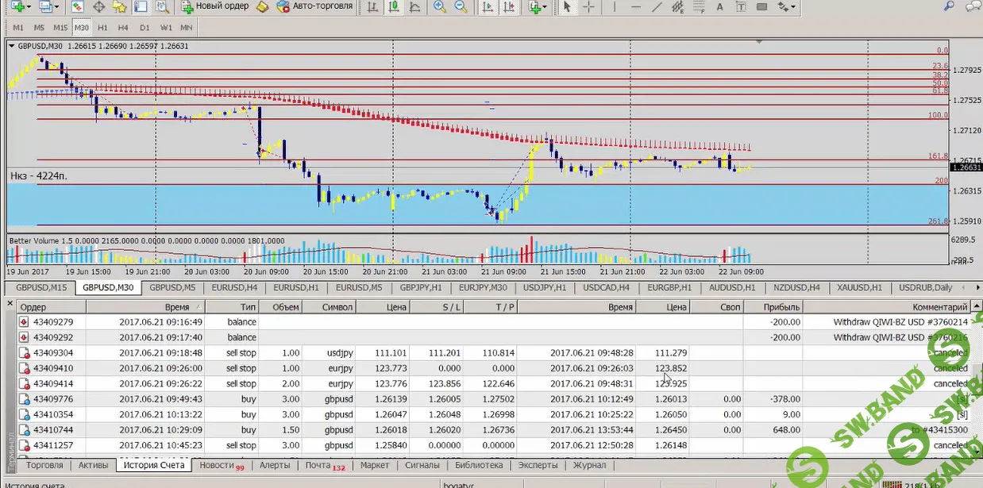The image size is (983, 488).
Task: Switch to the EURUSD,H4 chart tab
Action: [x=233, y=287]
